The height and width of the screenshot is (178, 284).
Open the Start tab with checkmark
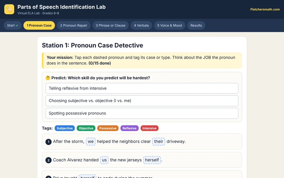[x=13, y=26]
